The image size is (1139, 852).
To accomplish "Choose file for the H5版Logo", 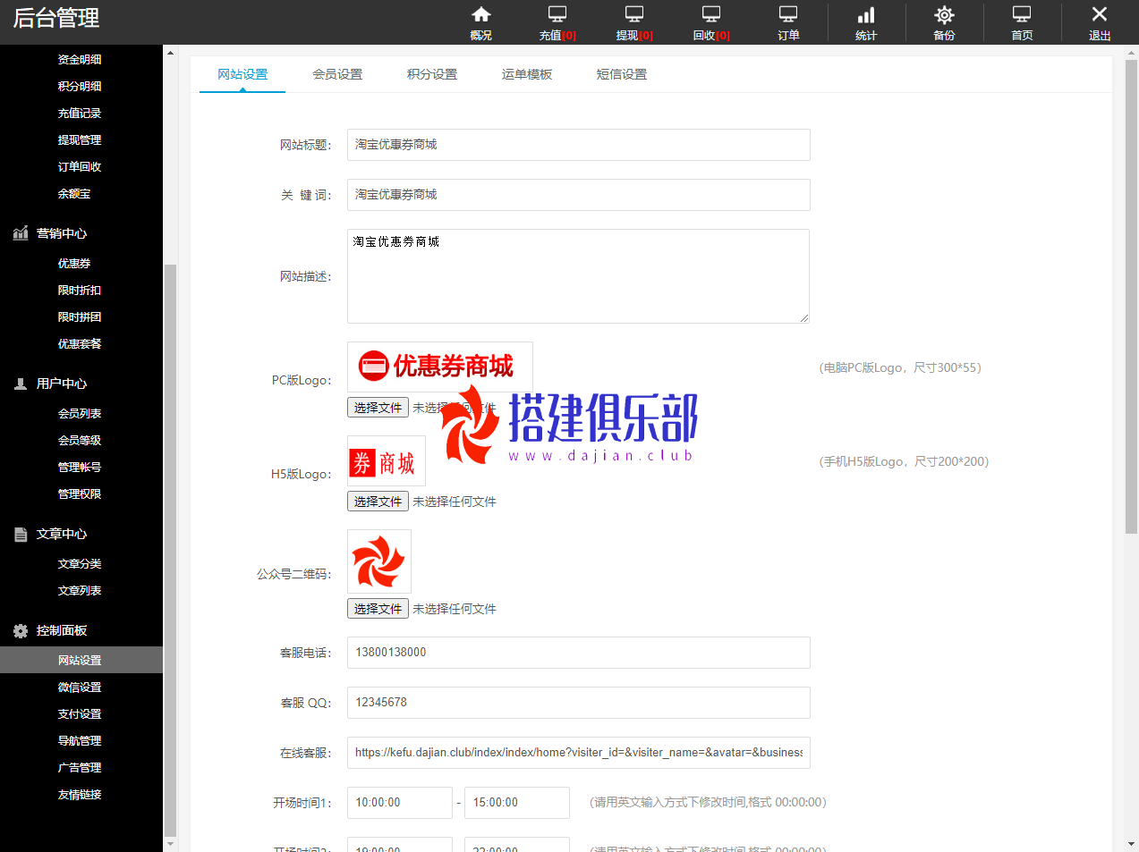I will click(378, 501).
